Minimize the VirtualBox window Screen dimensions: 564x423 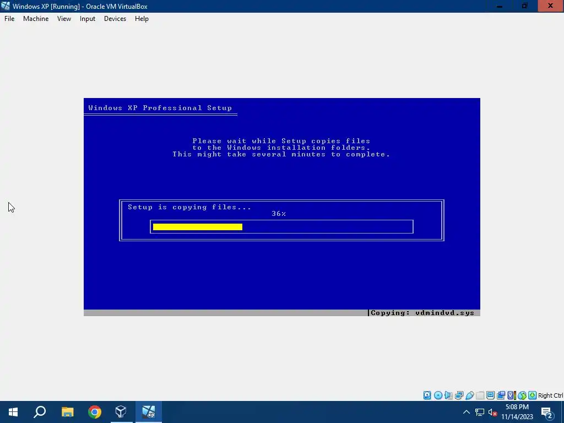(499, 6)
